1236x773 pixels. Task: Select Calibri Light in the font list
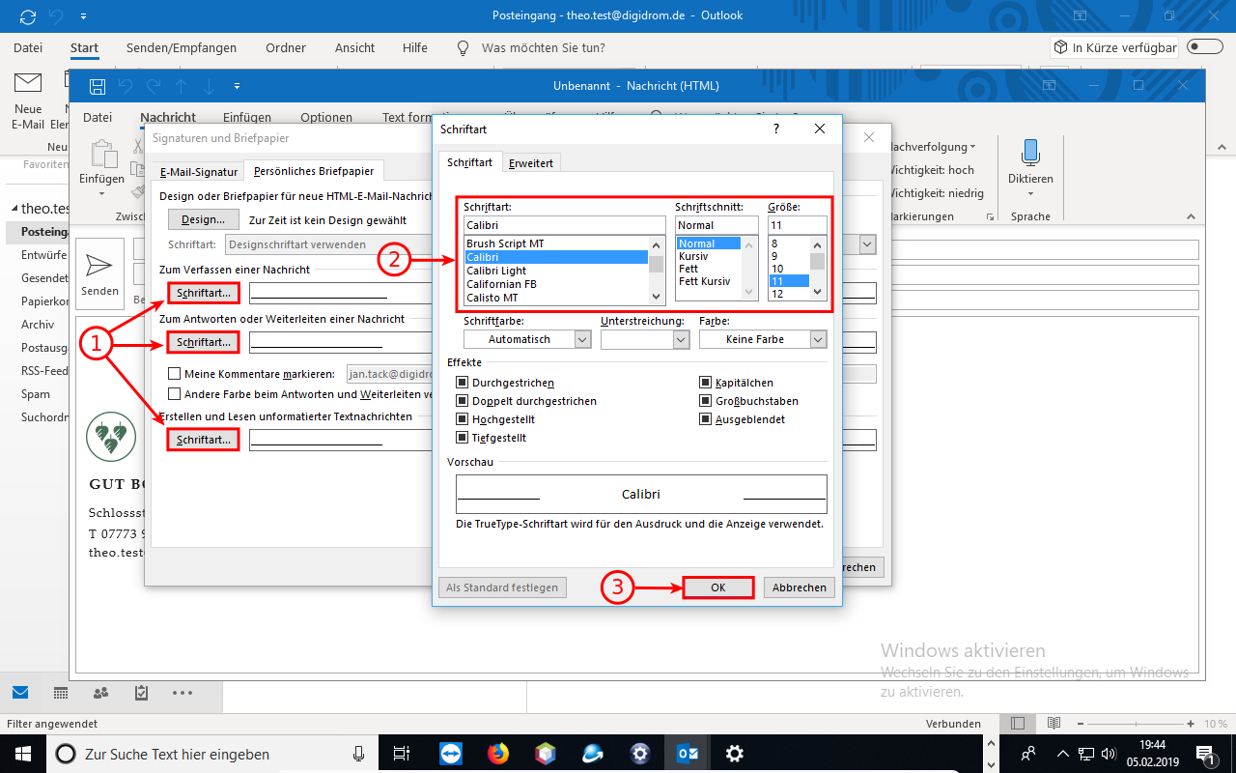496,271
